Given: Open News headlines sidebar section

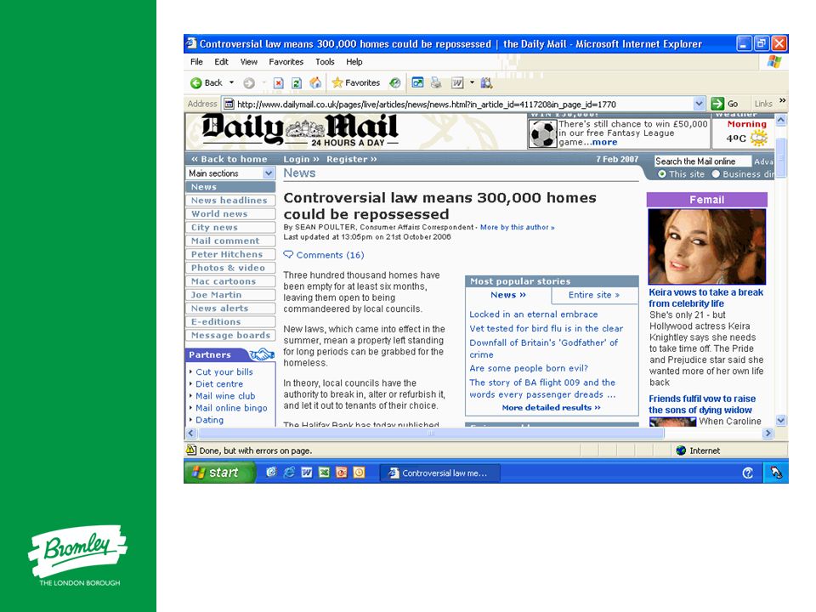Looking at the screenshot, I should click(x=230, y=201).
